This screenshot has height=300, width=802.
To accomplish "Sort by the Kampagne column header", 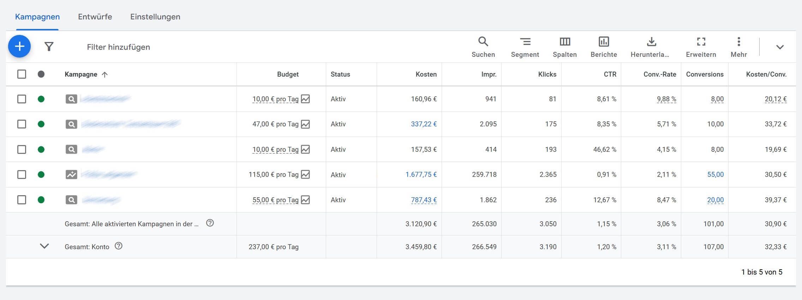I will pos(81,74).
